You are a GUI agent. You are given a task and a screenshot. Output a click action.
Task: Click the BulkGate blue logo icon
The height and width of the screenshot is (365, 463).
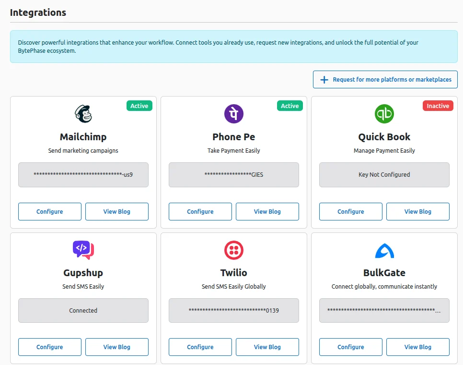(384, 251)
